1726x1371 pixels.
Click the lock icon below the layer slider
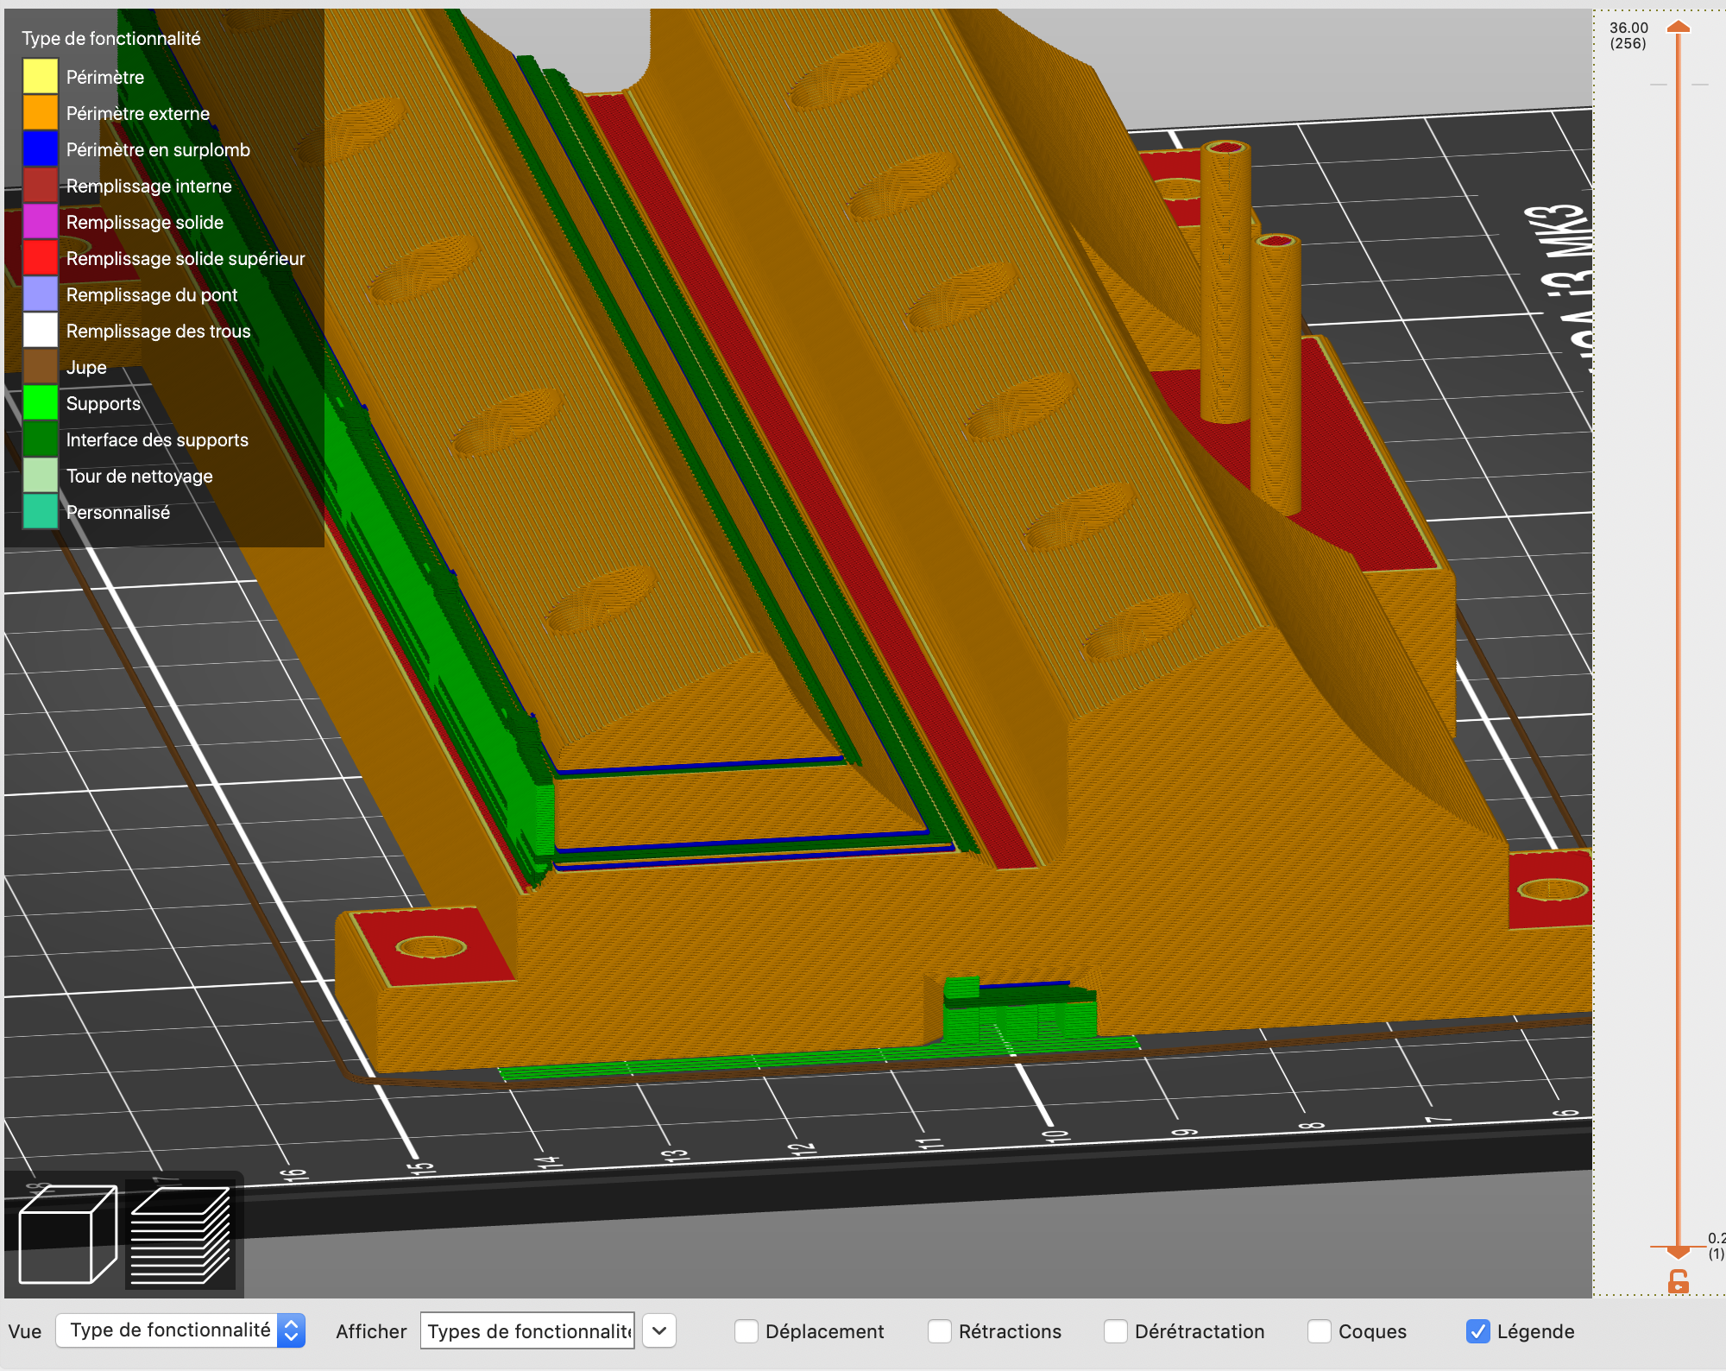pos(1678,1281)
